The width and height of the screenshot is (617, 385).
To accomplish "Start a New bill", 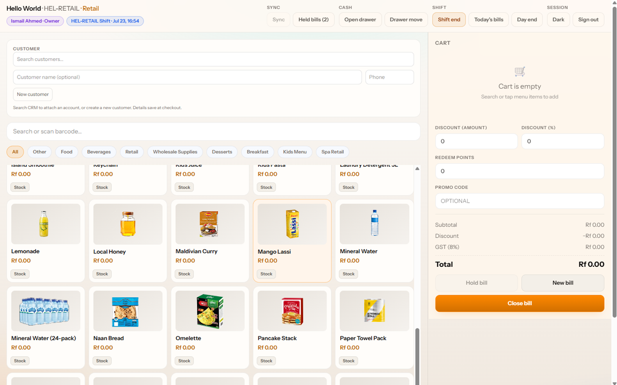I will click(563, 283).
